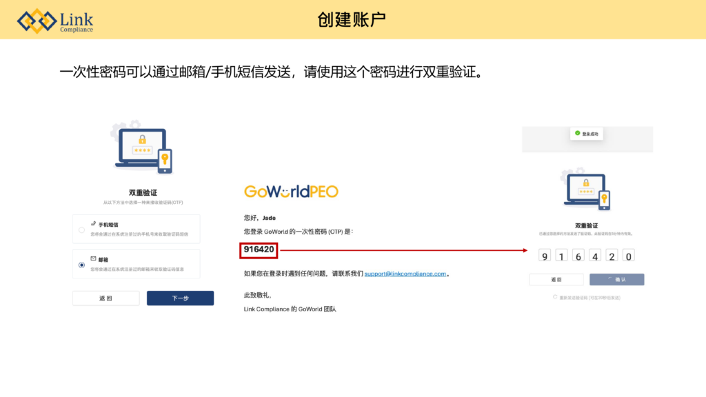Open the support@linkcompliance.com email link
Viewport: 706px width, 397px height.
(x=405, y=274)
